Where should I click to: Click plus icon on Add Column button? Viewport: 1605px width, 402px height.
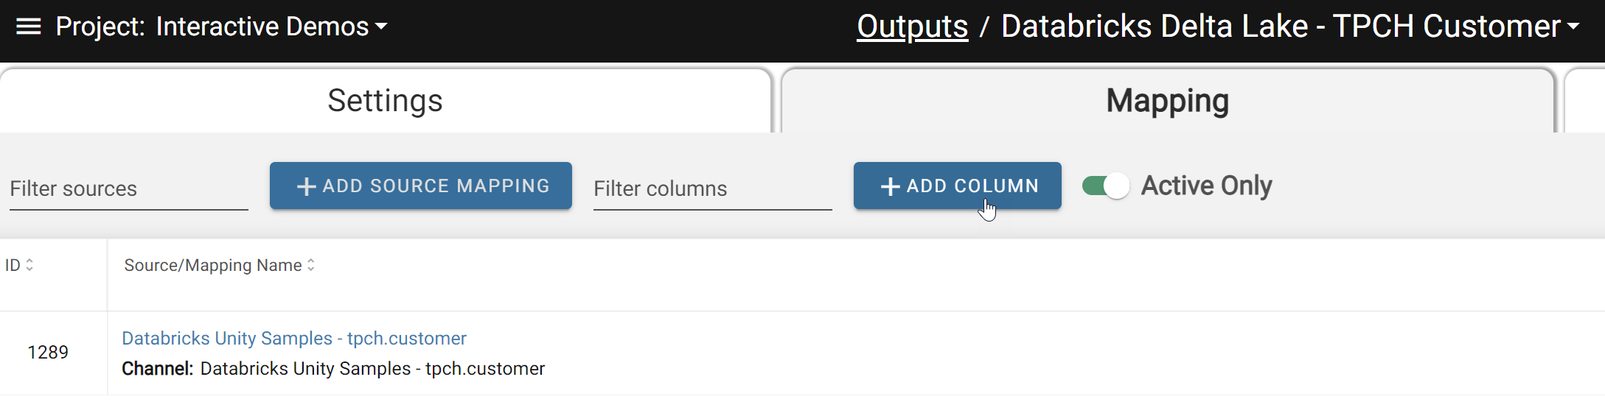[x=890, y=186]
